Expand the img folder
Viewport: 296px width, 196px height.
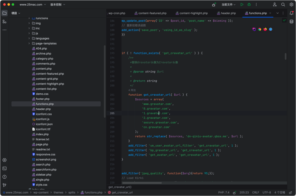(x=29, y=23)
